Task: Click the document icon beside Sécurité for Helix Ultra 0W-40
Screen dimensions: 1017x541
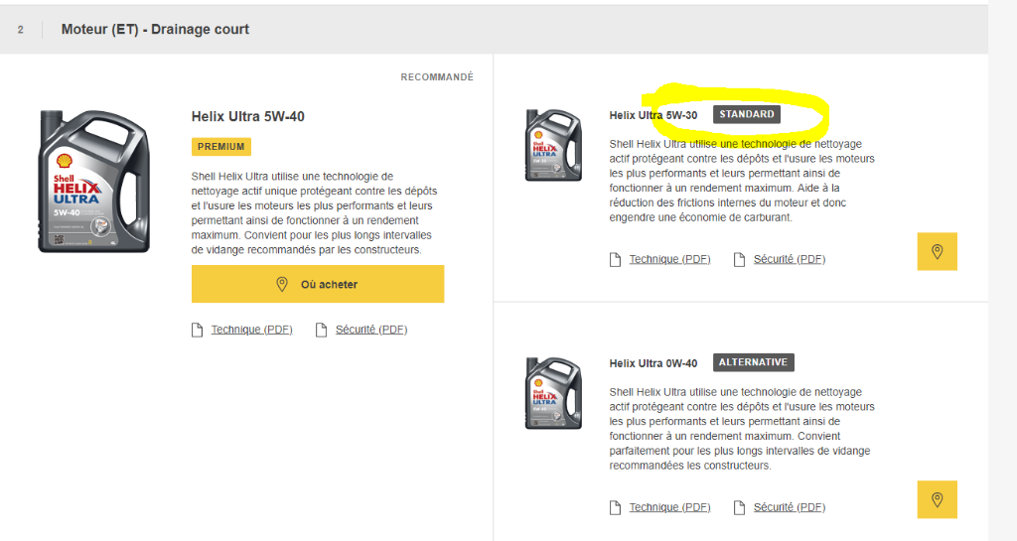Action: coord(740,508)
